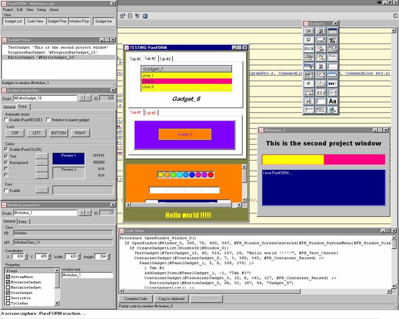Toggle the Enable (PureCOLOR) checkbox
This screenshot has height=319, width=399.
click(6, 150)
